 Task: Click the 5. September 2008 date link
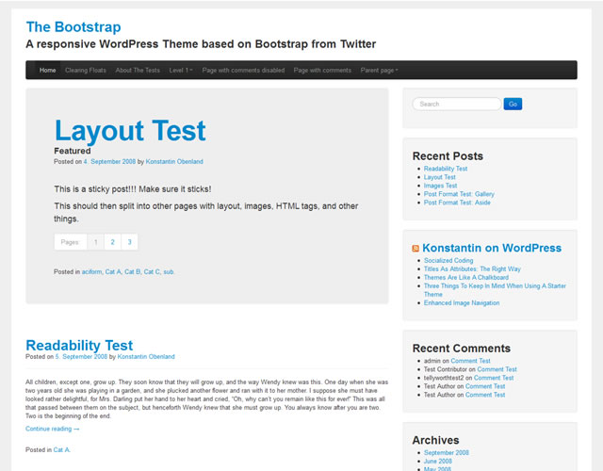[81, 356]
